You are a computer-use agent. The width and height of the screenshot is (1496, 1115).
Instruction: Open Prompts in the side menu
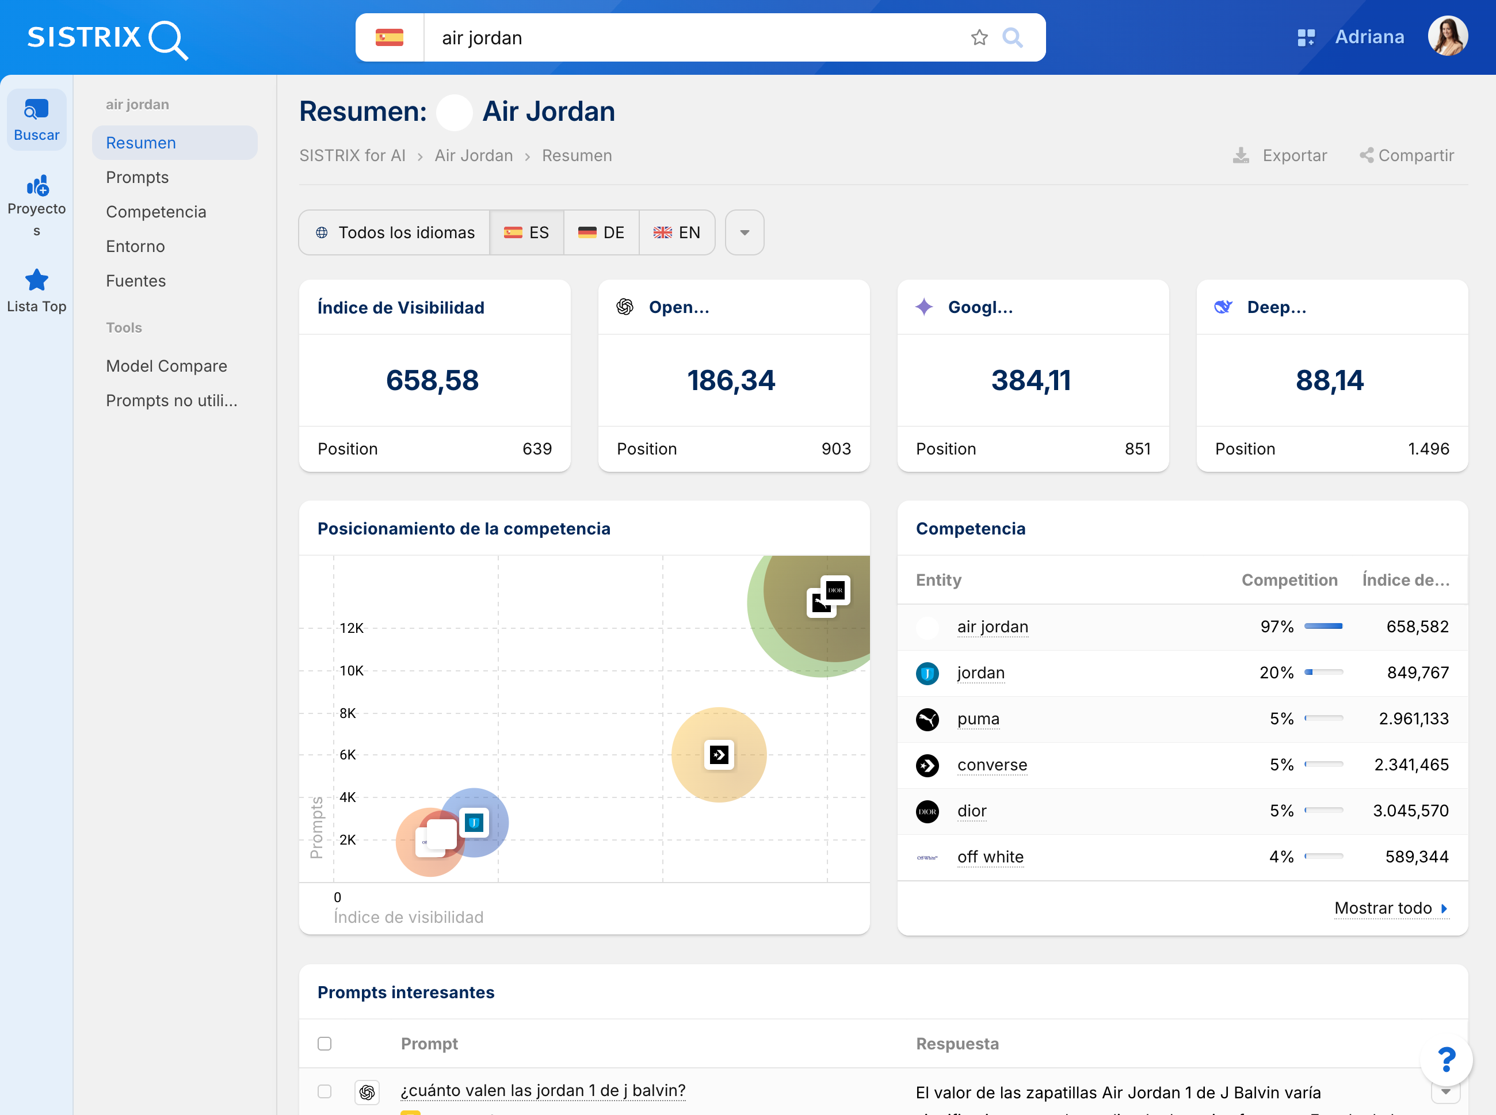(137, 178)
